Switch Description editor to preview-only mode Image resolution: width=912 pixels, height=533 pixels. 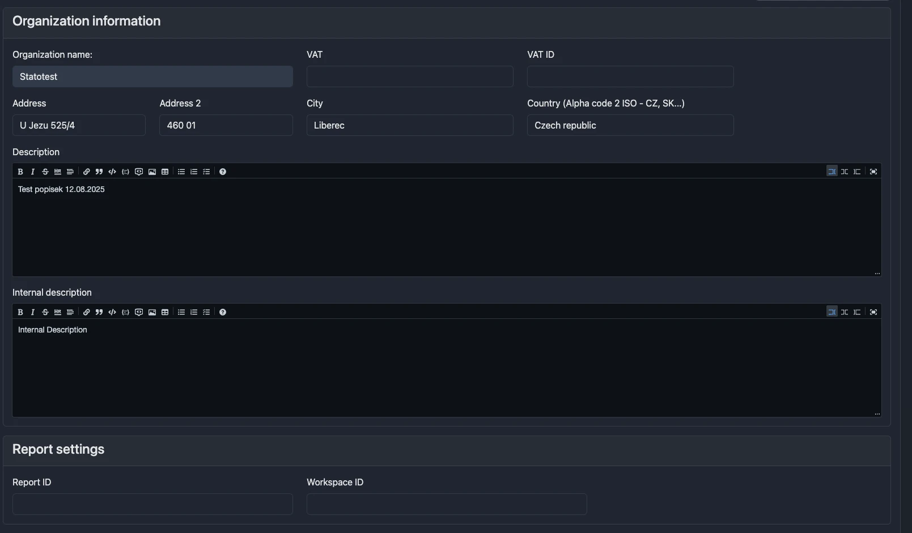pos(857,171)
